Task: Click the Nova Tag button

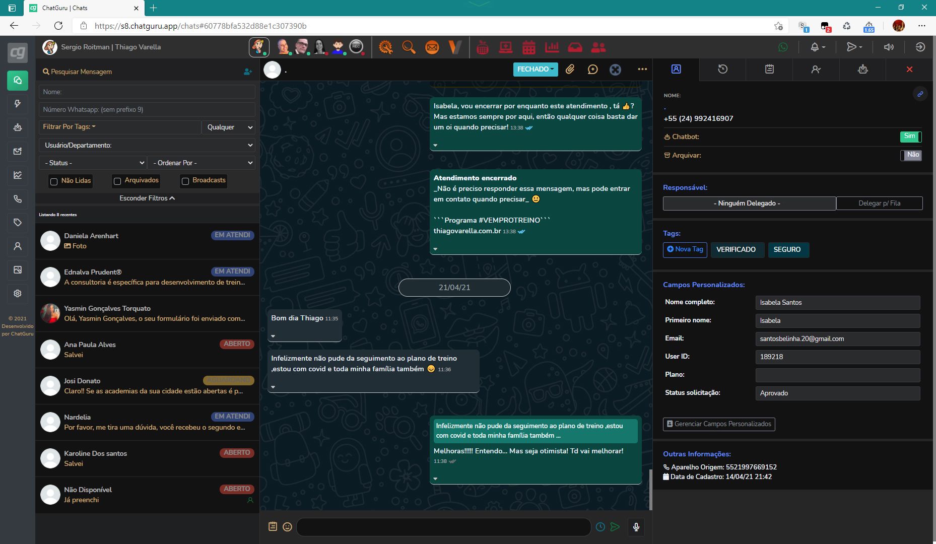Action: point(685,250)
